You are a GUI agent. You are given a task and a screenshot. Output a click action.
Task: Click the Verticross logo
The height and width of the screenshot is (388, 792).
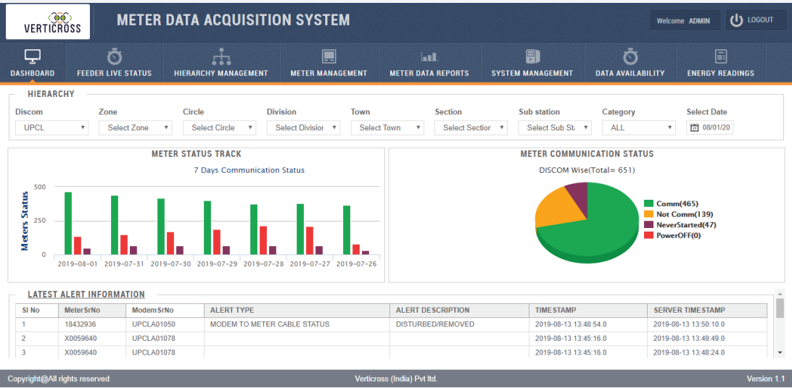(48, 22)
